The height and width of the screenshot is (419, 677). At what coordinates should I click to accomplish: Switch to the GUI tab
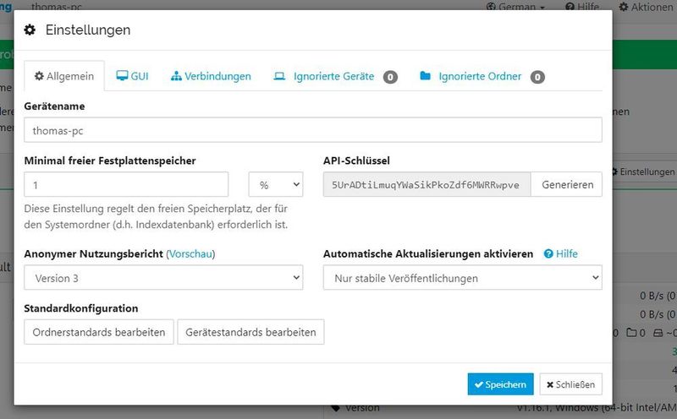point(132,76)
